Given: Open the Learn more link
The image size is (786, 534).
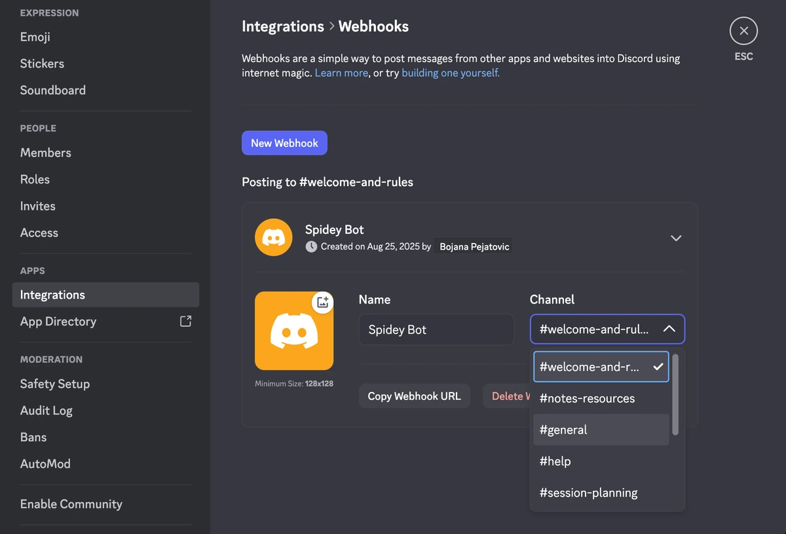Looking at the screenshot, I should [x=341, y=73].
